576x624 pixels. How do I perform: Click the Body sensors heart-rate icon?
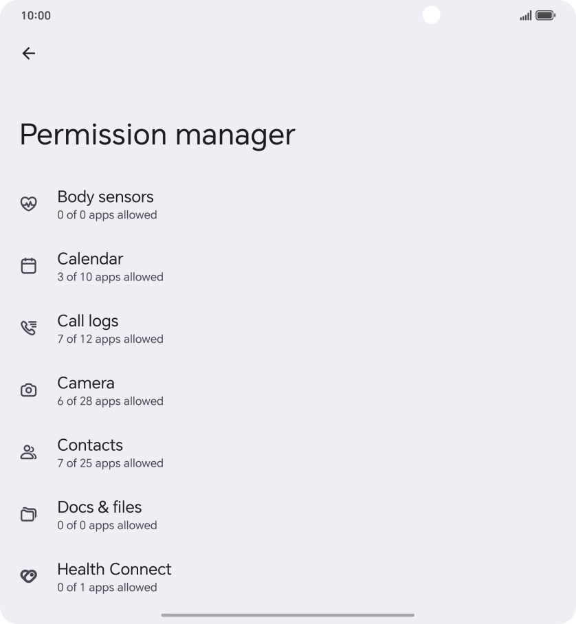pos(28,204)
